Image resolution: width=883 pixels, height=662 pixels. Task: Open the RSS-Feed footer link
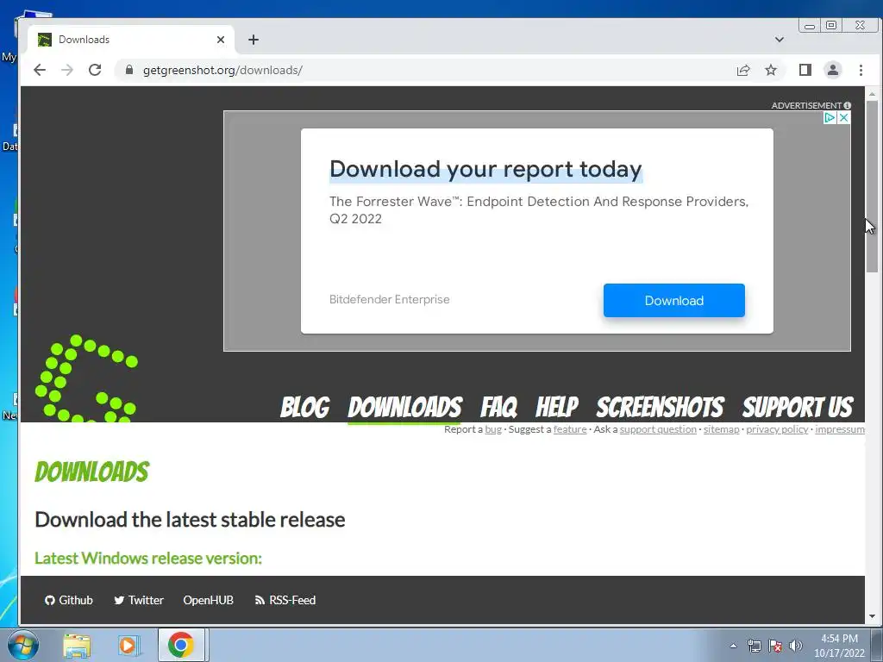click(x=285, y=600)
